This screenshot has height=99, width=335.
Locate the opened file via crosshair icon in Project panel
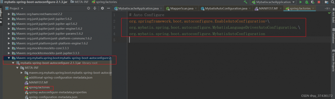88,8
